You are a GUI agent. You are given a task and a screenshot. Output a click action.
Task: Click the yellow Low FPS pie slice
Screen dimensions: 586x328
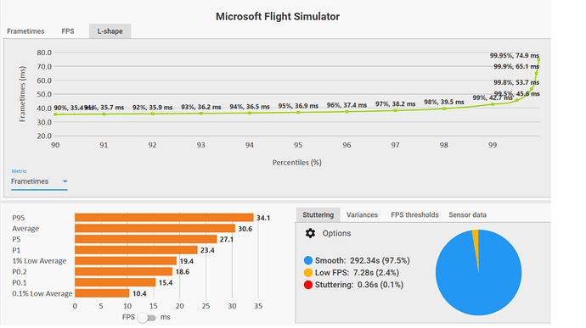click(x=476, y=242)
